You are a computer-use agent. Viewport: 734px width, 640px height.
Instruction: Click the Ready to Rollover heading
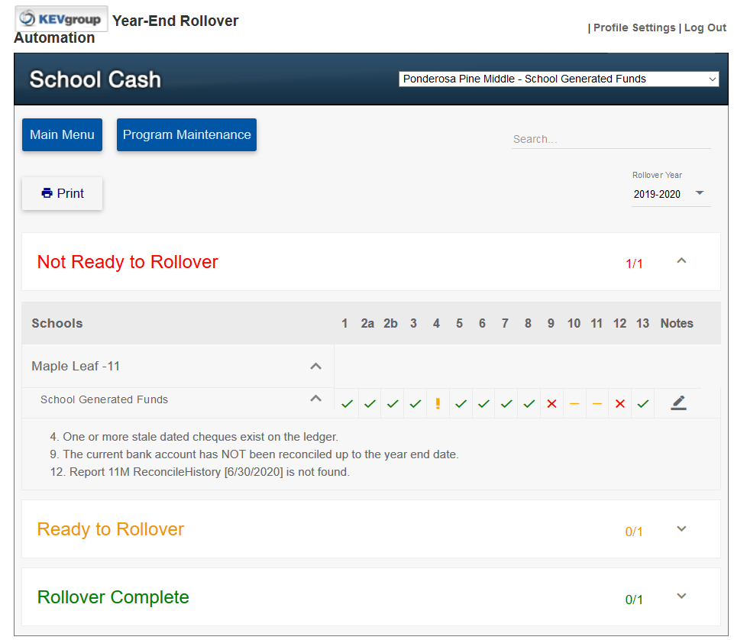coord(111,529)
